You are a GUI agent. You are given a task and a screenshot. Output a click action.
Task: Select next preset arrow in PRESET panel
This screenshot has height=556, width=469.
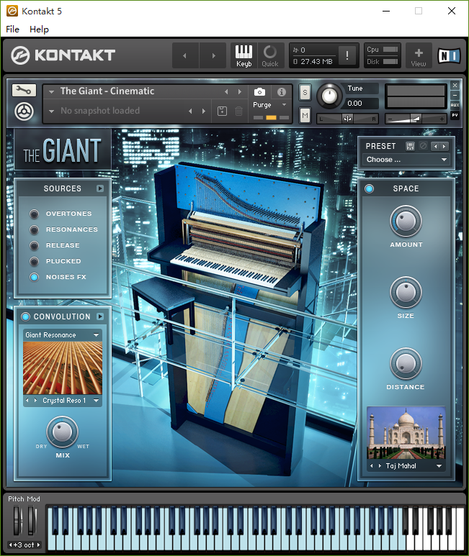click(x=445, y=146)
